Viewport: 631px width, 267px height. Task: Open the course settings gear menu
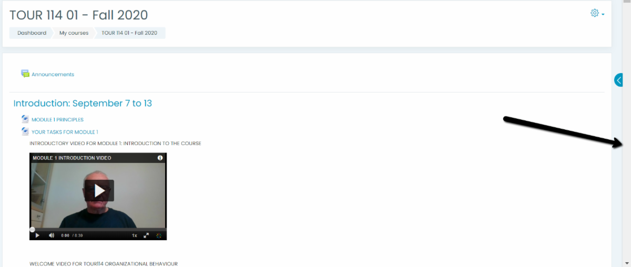597,13
